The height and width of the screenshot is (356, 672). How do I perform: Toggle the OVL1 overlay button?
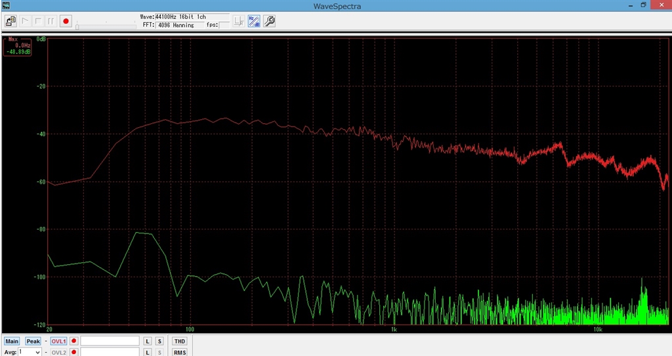tap(58, 342)
